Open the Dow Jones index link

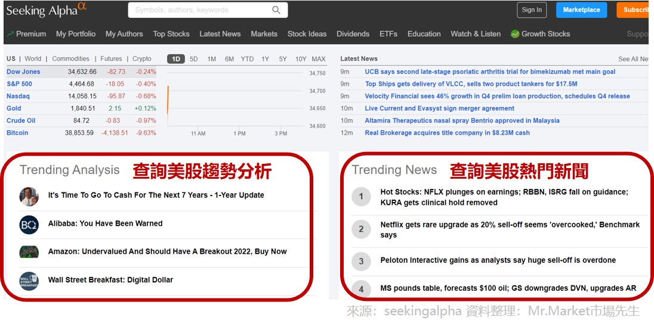point(23,72)
